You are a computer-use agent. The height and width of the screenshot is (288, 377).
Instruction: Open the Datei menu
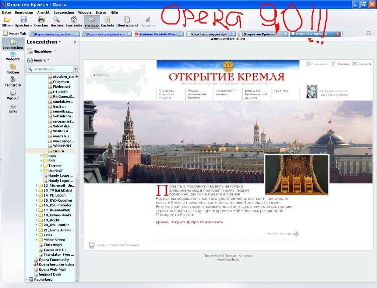[6, 12]
